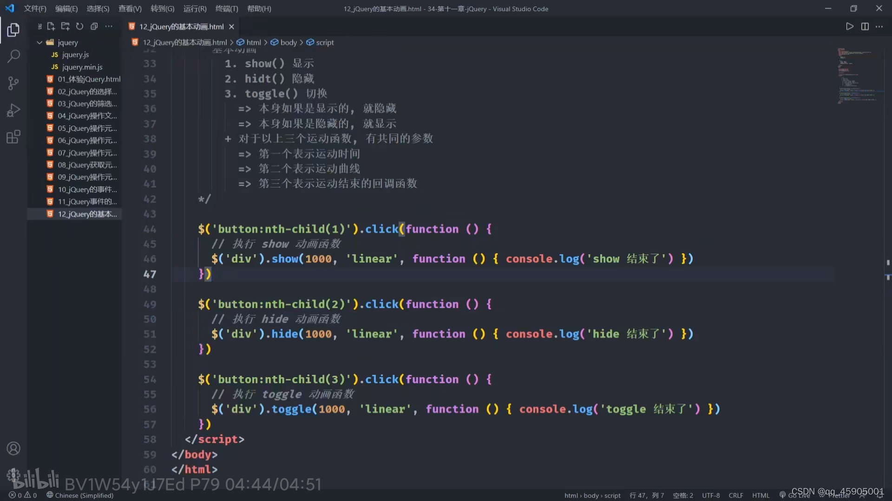Open the Explorer view in activity bar
892x501 pixels.
[13, 30]
